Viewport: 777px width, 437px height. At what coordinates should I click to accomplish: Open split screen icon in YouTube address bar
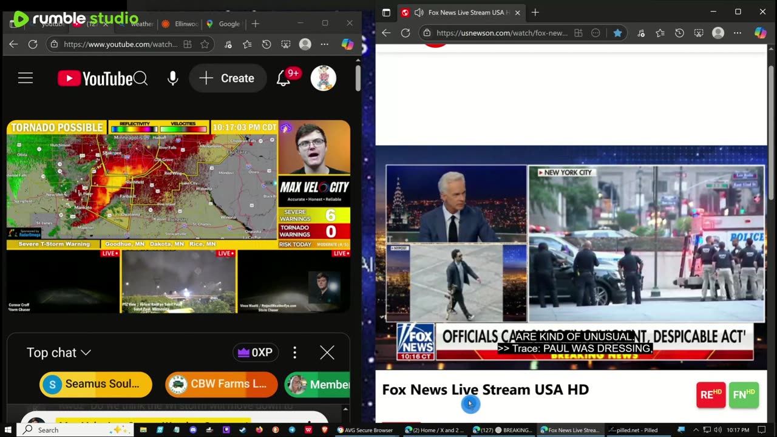[188, 44]
